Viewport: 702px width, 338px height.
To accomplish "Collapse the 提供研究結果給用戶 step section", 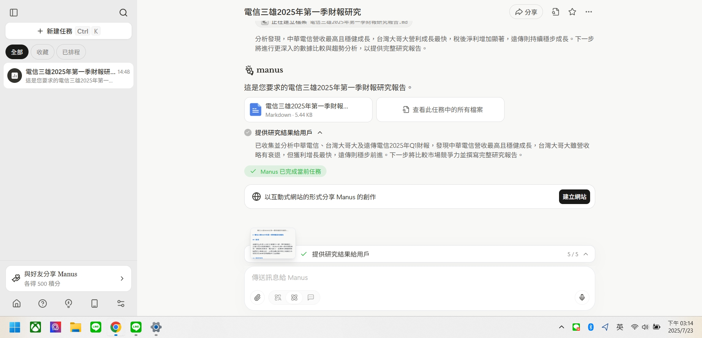I will [x=320, y=133].
